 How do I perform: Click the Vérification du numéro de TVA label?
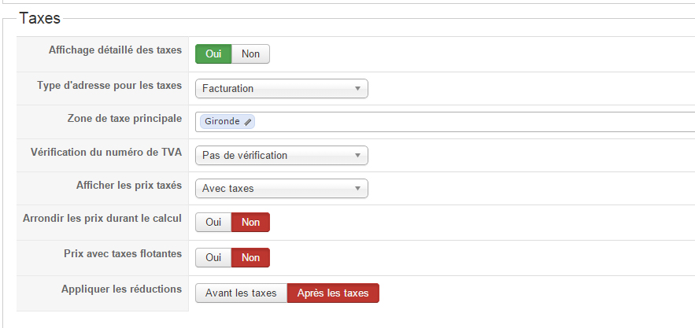[106, 152]
